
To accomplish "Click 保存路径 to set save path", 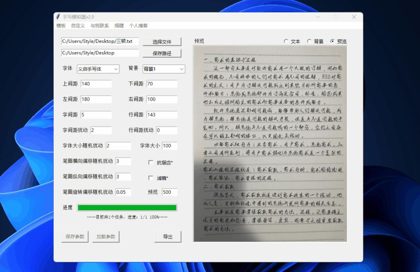I will coord(162,53).
